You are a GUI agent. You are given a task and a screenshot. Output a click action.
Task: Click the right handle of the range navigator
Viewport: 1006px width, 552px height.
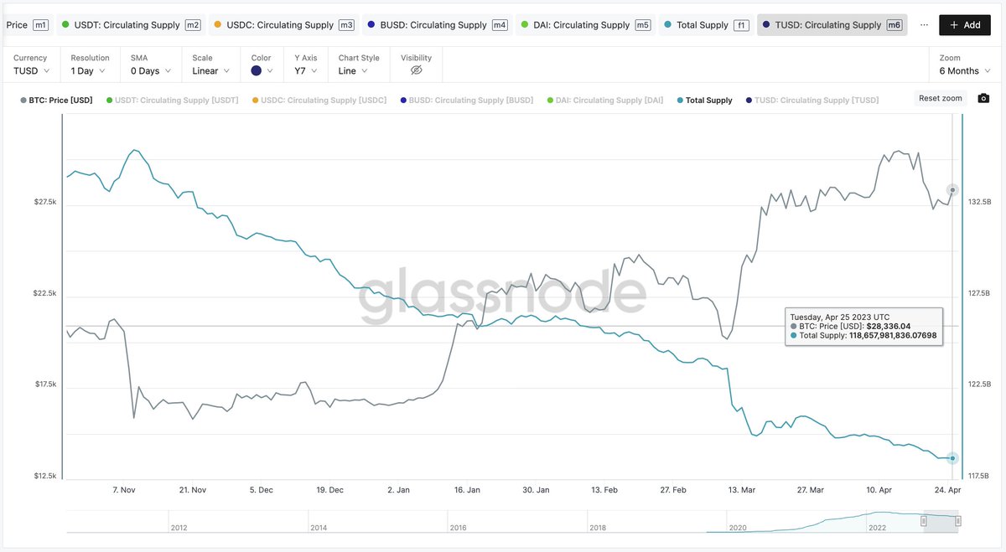(x=958, y=521)
